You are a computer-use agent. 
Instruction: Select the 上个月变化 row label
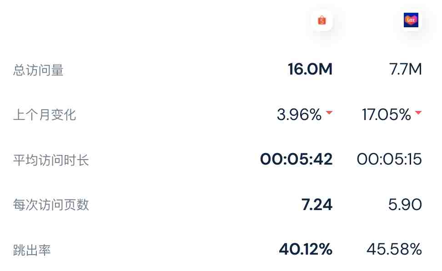45,115
